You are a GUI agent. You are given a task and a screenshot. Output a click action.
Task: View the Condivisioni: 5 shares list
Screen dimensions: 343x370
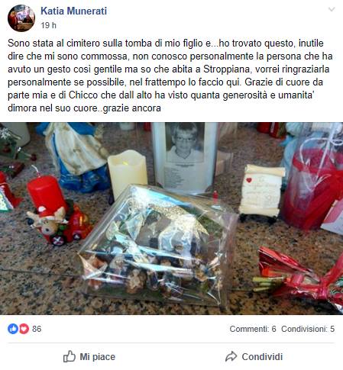click(x=308, y=329)
